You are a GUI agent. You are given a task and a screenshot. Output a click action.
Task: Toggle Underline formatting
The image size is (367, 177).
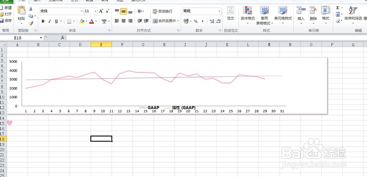tap(57, 21)
